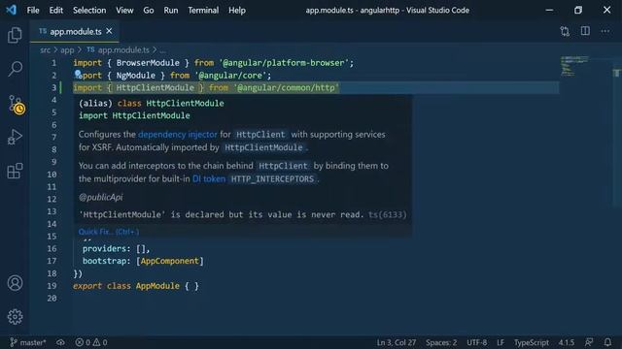
Task: Click the @publicApi tag in hover
Action: (x=101, y=197)
